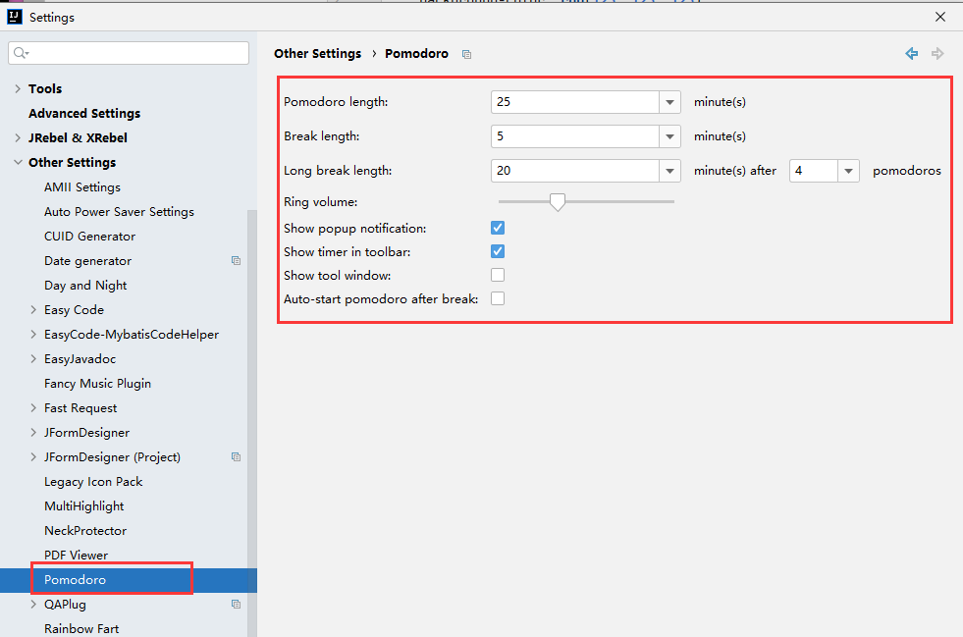Open the Long break length dropdown arrow

[670, 171]
